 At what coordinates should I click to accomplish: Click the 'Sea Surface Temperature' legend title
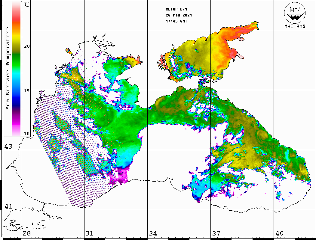[x=8, y=69]
